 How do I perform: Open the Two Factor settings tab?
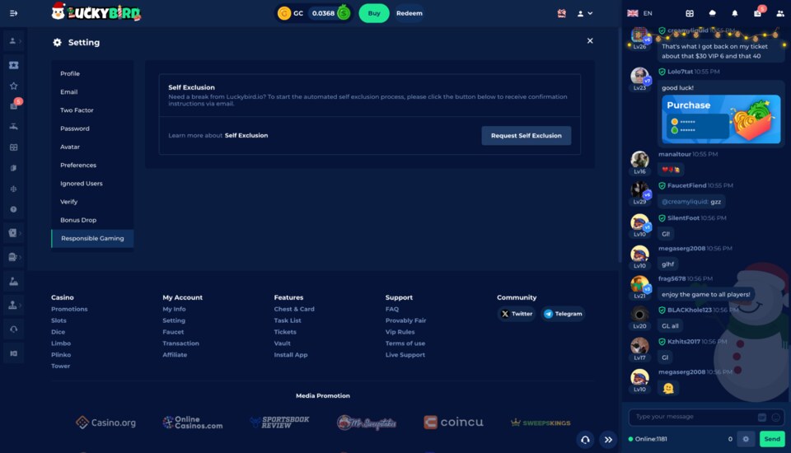(92, 110)
